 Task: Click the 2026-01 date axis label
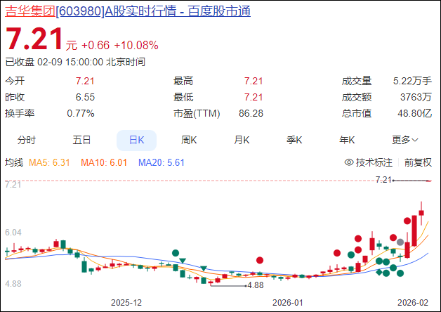288,303
